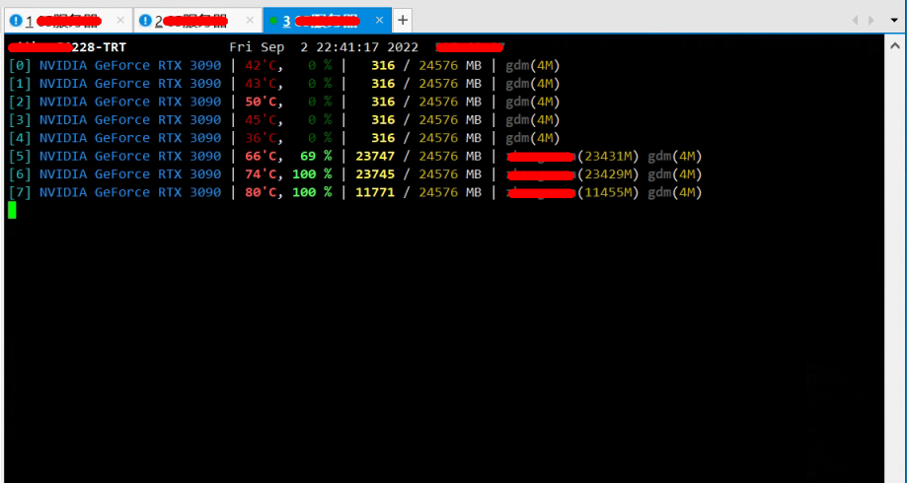Click the '[0] NVIDIA GeForce RTX 3090' row label
Screen dimensions: 907x483
114,65
